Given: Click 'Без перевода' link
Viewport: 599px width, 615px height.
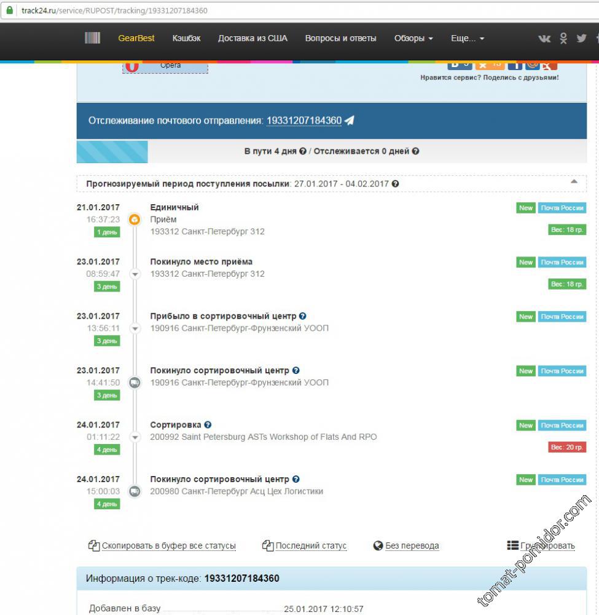Looking at the screenshot, I should coord(412,546).
